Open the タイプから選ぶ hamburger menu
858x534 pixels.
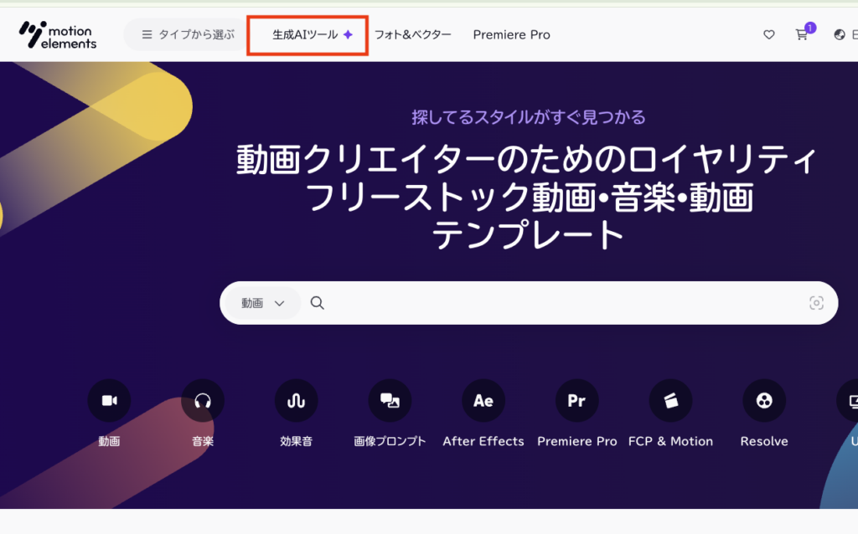188,34
